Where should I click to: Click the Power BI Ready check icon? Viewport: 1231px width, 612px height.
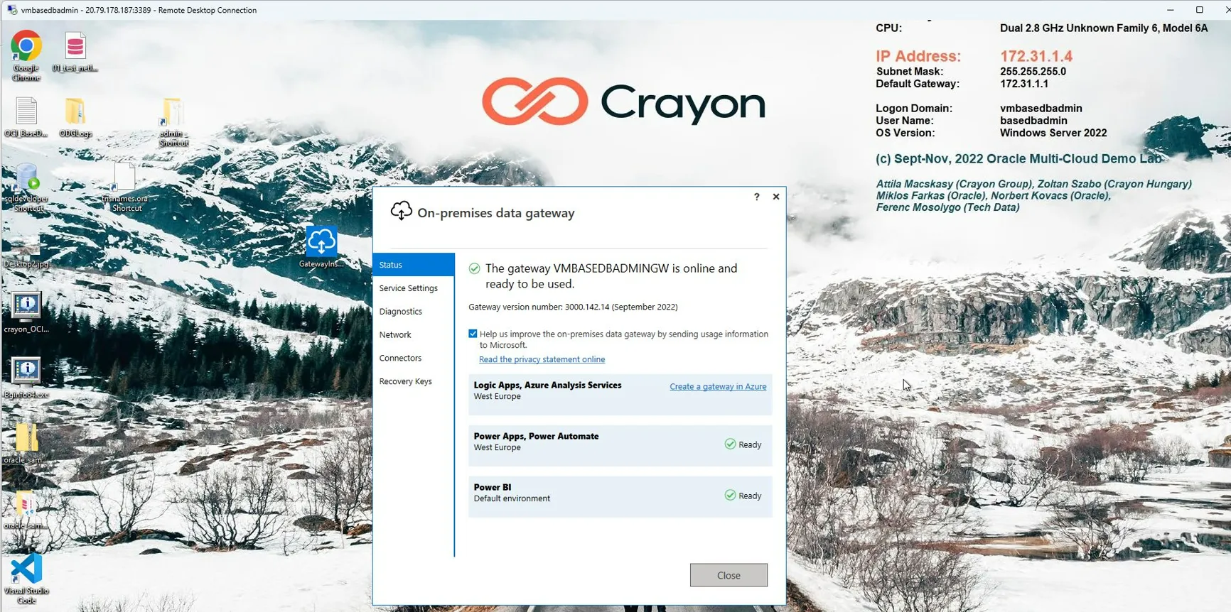[730, 495]
